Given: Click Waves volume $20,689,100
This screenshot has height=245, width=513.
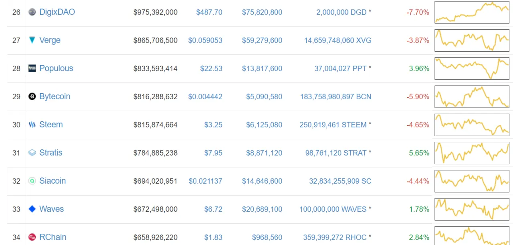Looking at the screenshot, I should (262, 209).
